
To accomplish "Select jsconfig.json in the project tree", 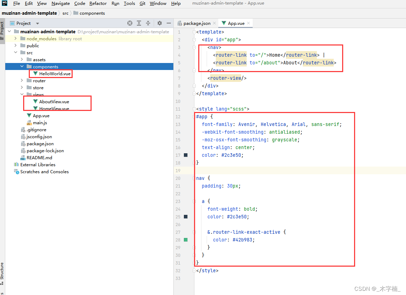I will pyautogui.click(x=39, y=136).
